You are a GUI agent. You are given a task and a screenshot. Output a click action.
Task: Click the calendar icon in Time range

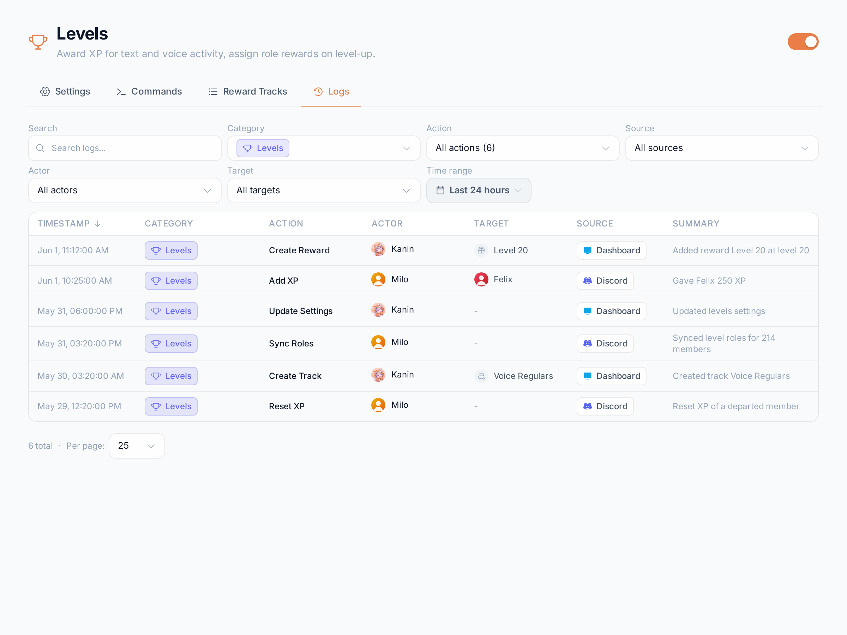coord(440,190)
